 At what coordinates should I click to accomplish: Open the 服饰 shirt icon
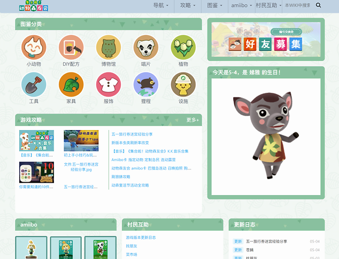[x=109, y=84]
